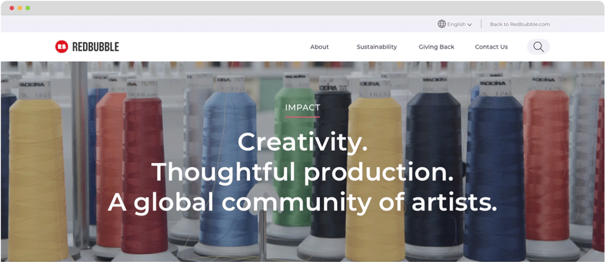605x262 pixels.
Task: Expand the chevron beside English
Action: pos(469,25)
